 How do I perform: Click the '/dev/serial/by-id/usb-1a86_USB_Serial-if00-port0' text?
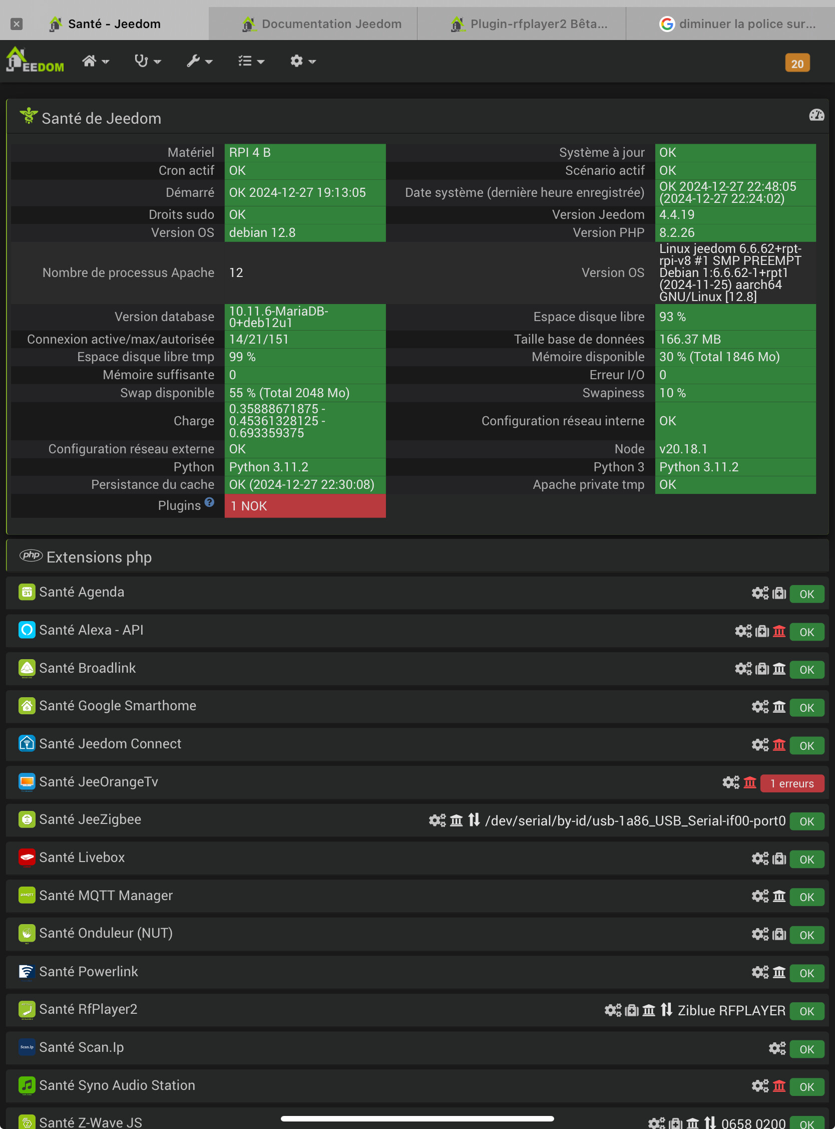(635, 820)
